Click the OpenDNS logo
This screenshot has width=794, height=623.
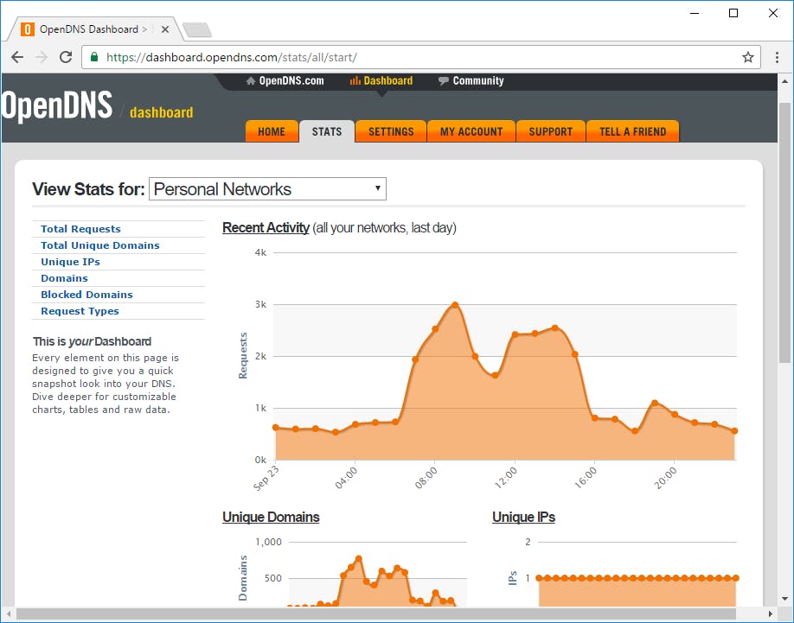tap(57, 105)
